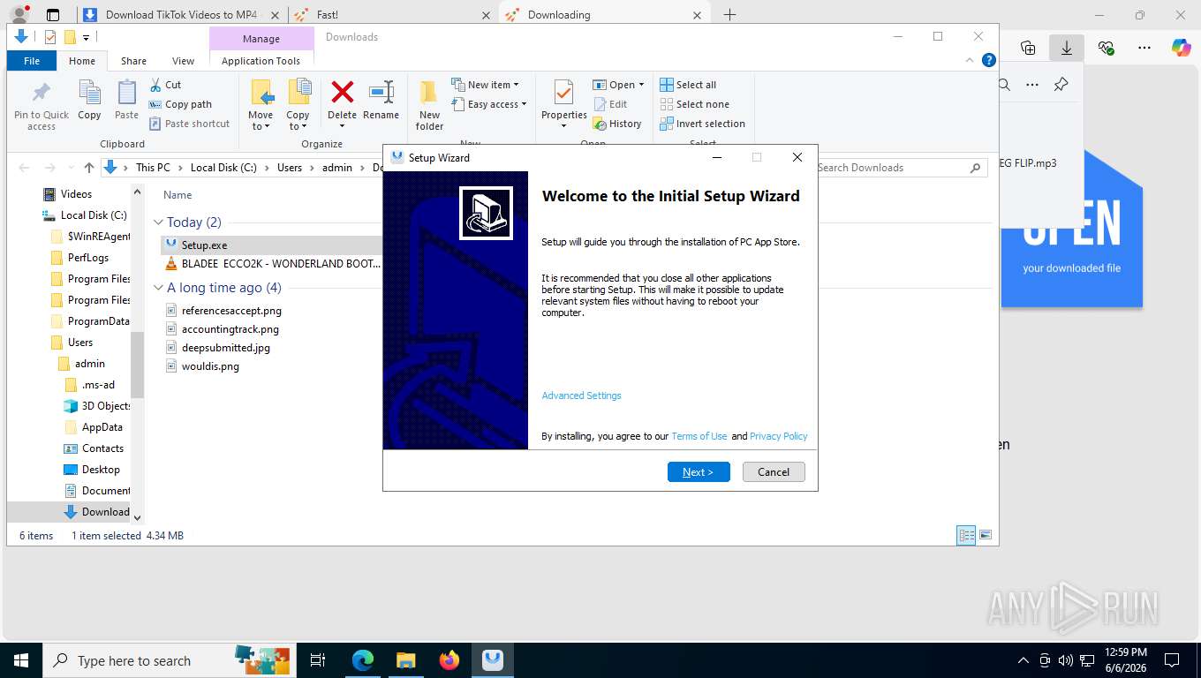Expand the Open dropdown arrow
This screenshot has height=678, width=1201.
point(641,86)
